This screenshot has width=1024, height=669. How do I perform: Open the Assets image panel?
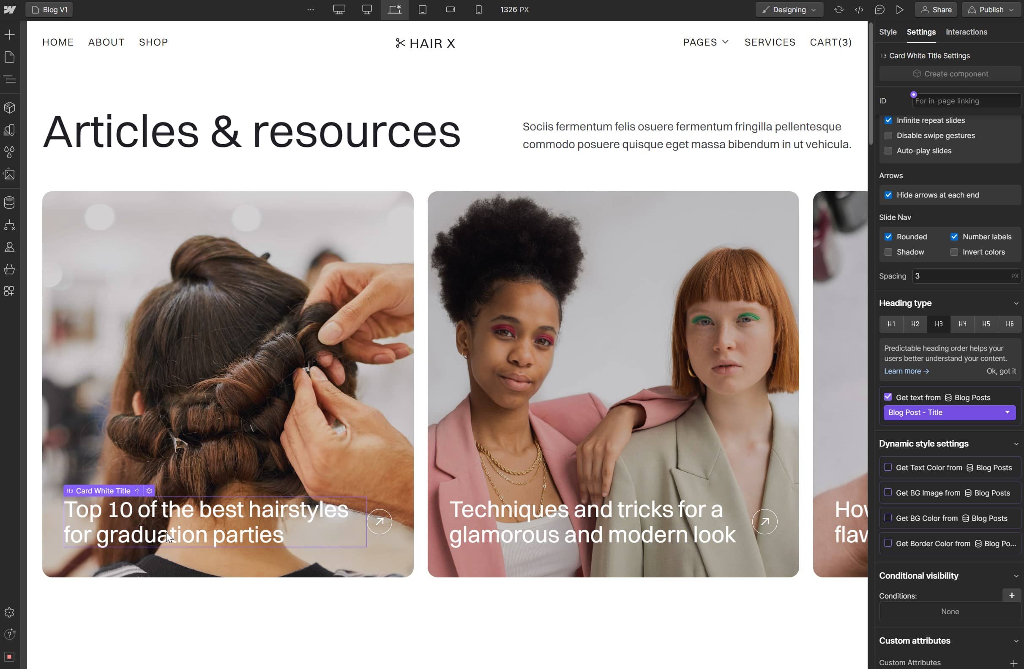click(9, 174)
